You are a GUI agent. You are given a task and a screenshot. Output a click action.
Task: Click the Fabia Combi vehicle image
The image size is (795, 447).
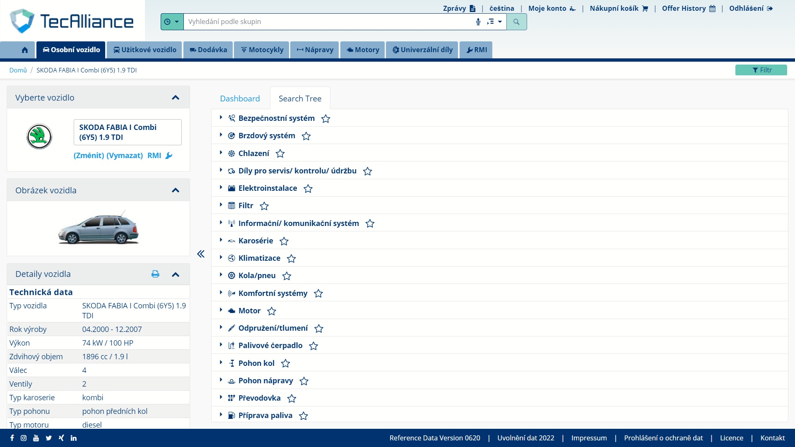[99, 228]
